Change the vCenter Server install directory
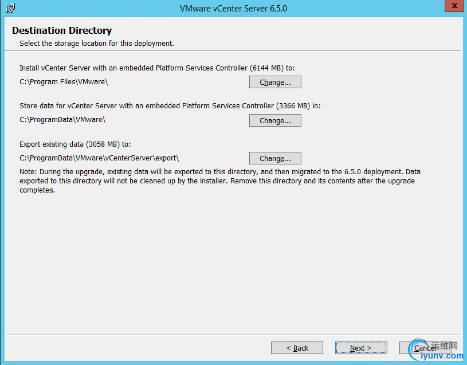Image resolution: width=467 pixels, height=365 pixels. 275,82
